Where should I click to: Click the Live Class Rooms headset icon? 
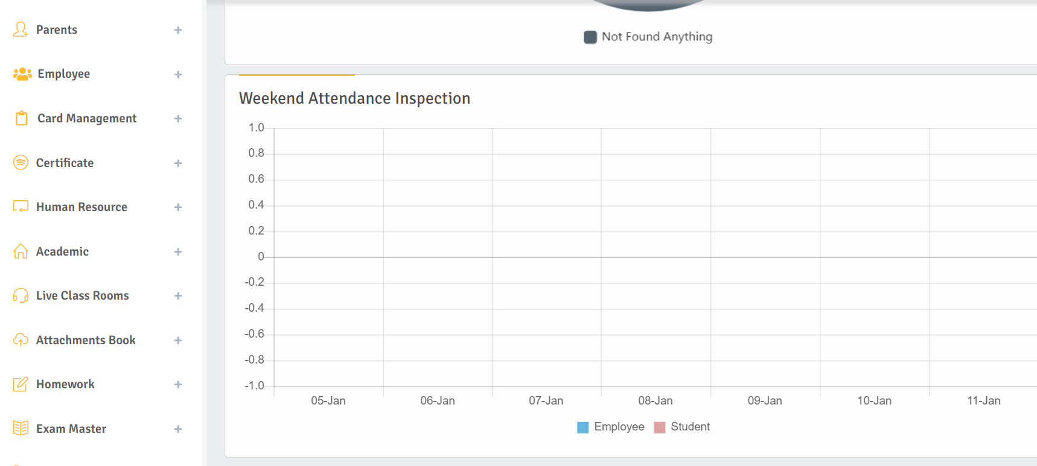point(21,295)
